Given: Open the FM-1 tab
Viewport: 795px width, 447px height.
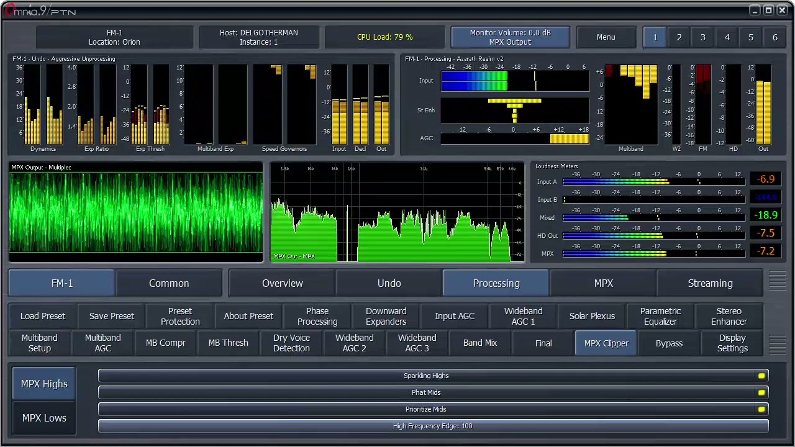Looking at the screenshot, I should point(62,283).
